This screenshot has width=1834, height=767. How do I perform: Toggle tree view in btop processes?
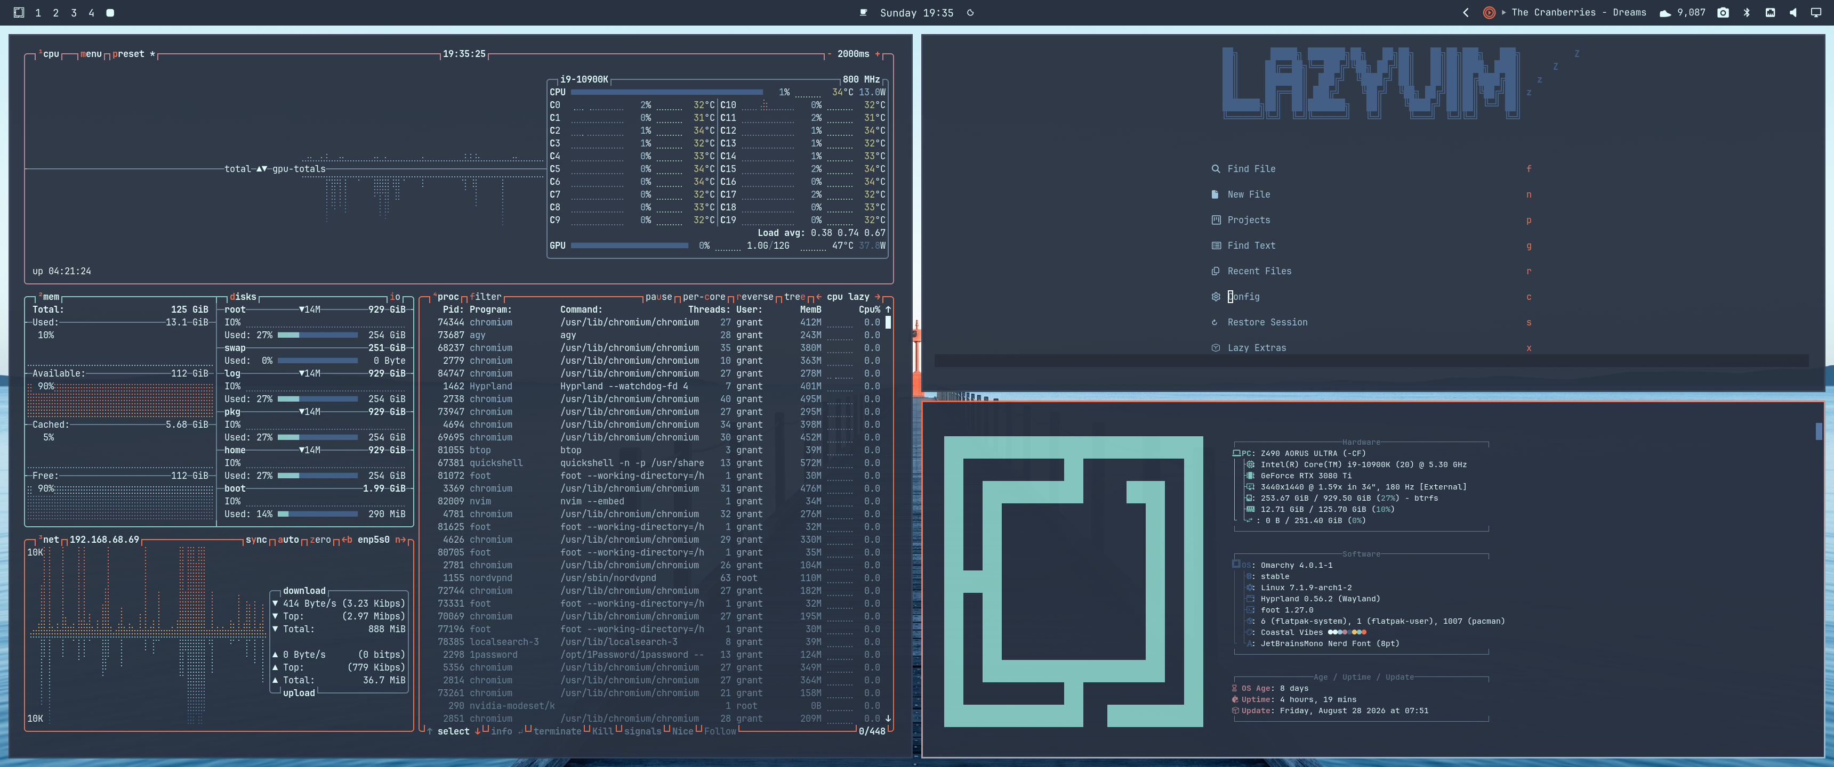[x=794, y=297]
